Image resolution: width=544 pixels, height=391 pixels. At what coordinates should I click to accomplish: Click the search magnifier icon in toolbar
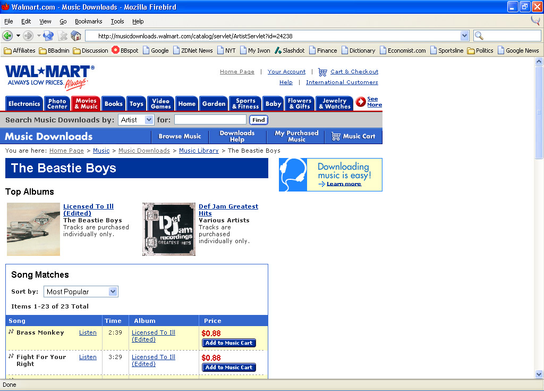(479, 36)
